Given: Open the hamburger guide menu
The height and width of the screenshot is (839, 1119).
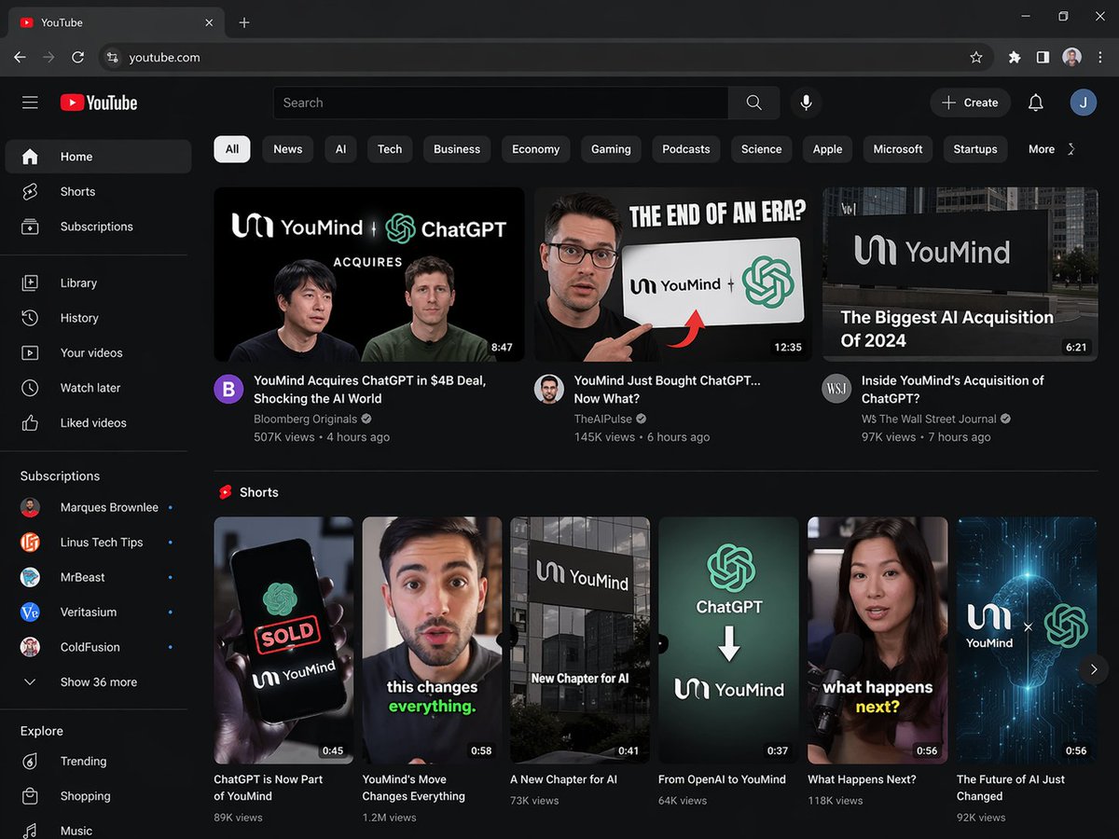Looking at the screenshot, I should tap(30, 103).
